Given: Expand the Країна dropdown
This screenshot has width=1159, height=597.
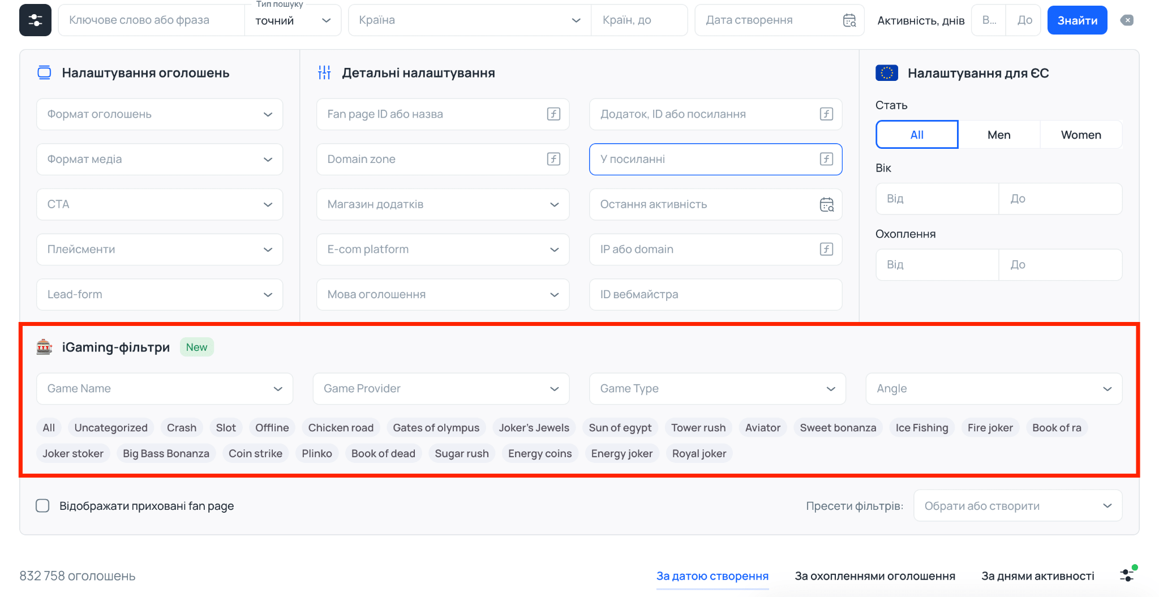Looking at the screenshot, I should click(470, 20).
